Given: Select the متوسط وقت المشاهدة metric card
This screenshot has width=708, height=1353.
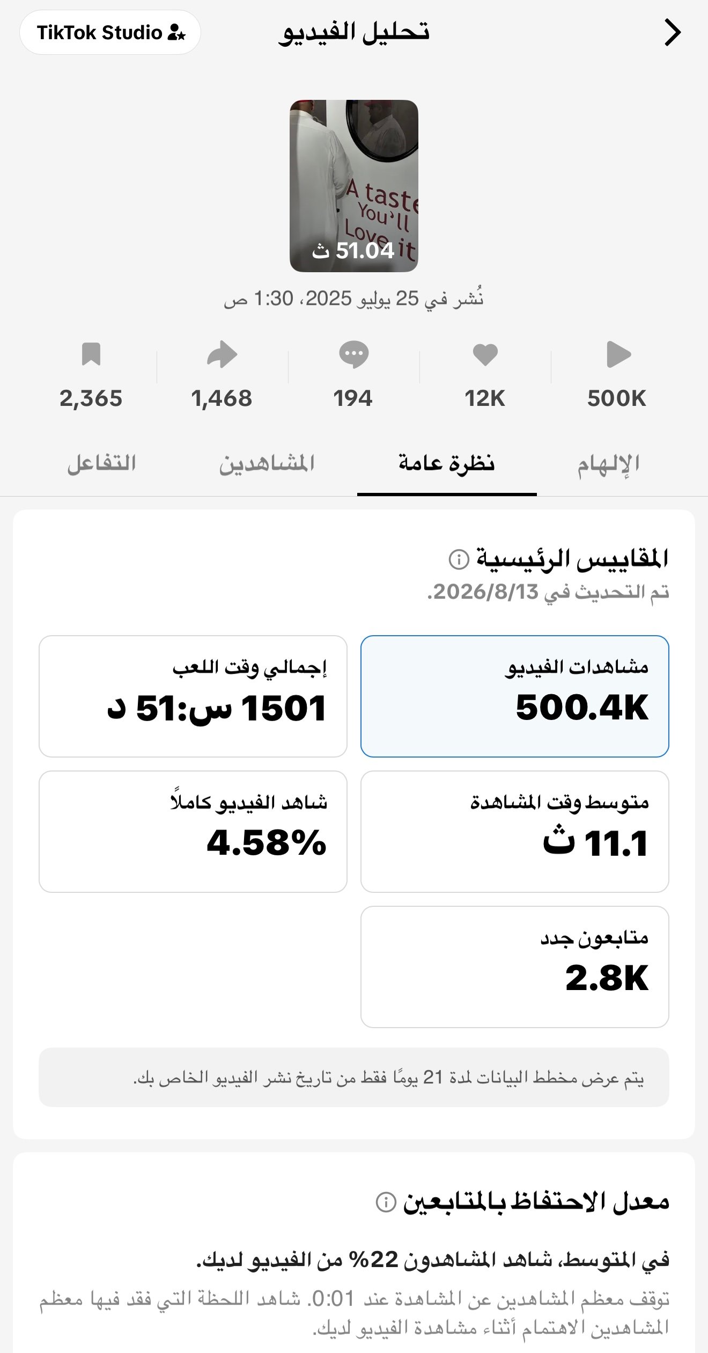Looking at the screenshot, I should 515,832.
